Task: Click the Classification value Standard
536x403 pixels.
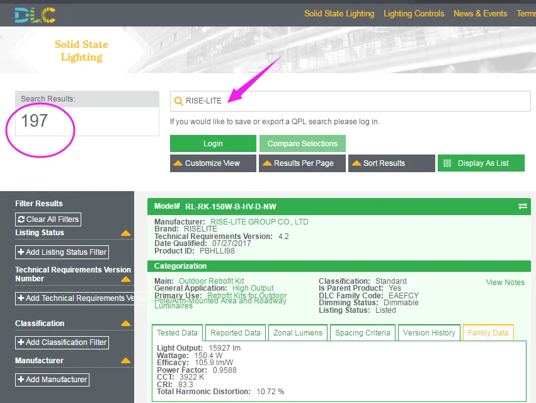Action: click(391, 281)
